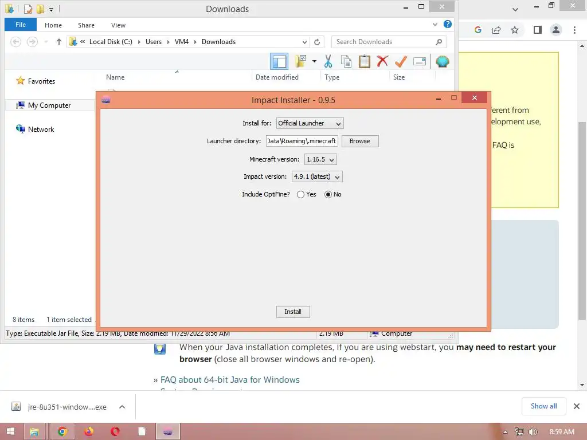Click Local Disk (C:) breadcrumb

(x=111, y=42)
